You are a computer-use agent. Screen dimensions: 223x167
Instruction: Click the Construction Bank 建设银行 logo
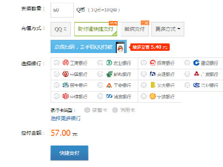click(196, 63)
